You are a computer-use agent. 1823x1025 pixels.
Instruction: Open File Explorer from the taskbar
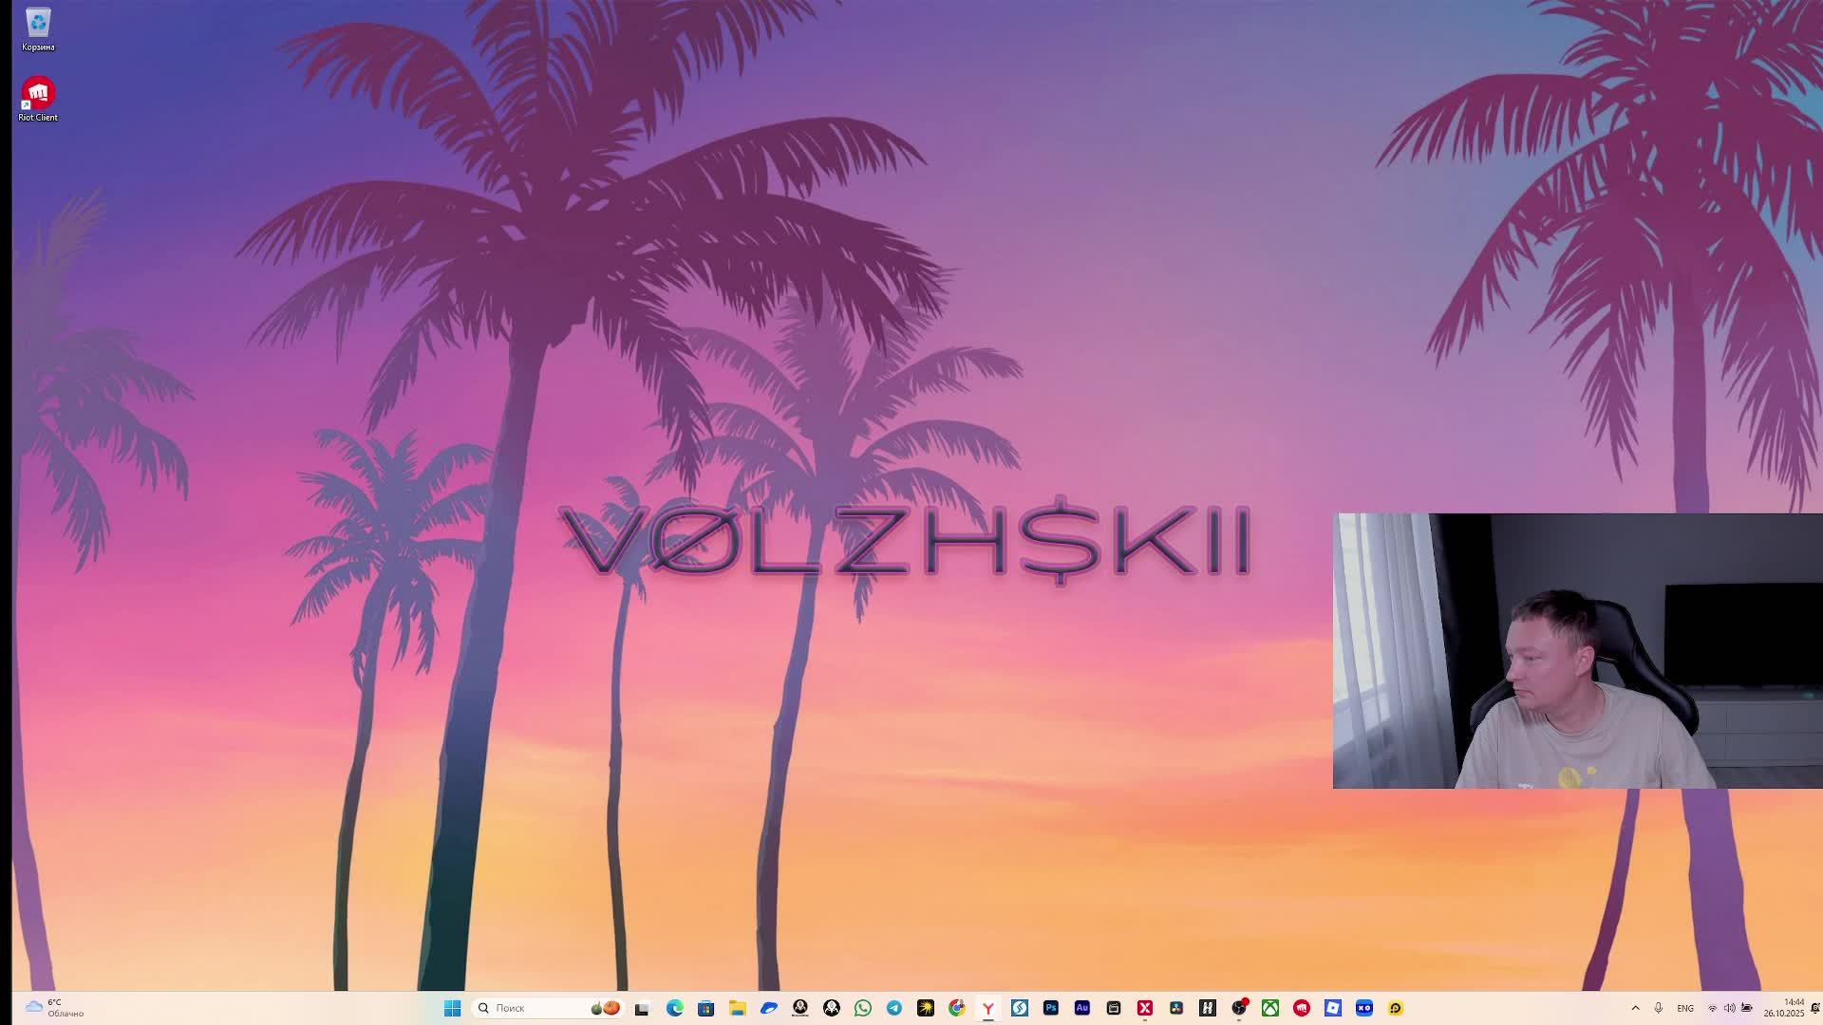(738, 1008)
